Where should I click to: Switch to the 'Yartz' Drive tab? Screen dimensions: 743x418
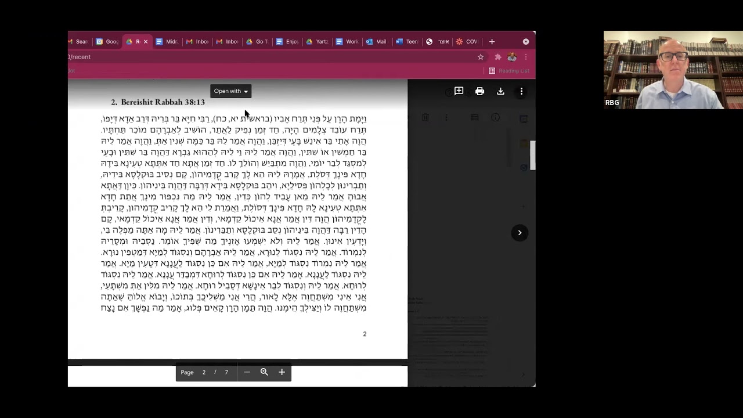[x=318, y=42]
